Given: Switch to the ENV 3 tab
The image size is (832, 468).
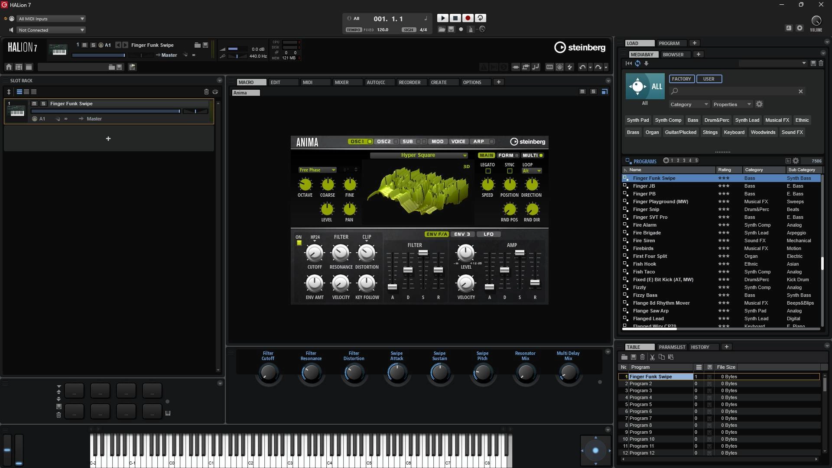Looking at the screenshot, I should [x=462, y=234].
